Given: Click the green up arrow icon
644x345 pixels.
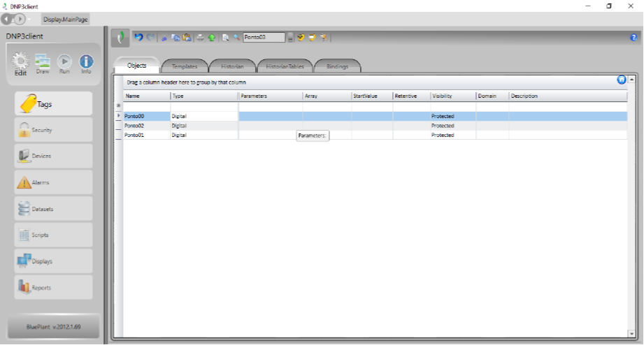Looking at the screenshot, I should (211, 37).
